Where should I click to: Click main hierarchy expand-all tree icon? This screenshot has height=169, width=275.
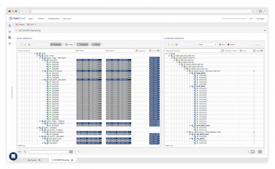click(21, 45)
